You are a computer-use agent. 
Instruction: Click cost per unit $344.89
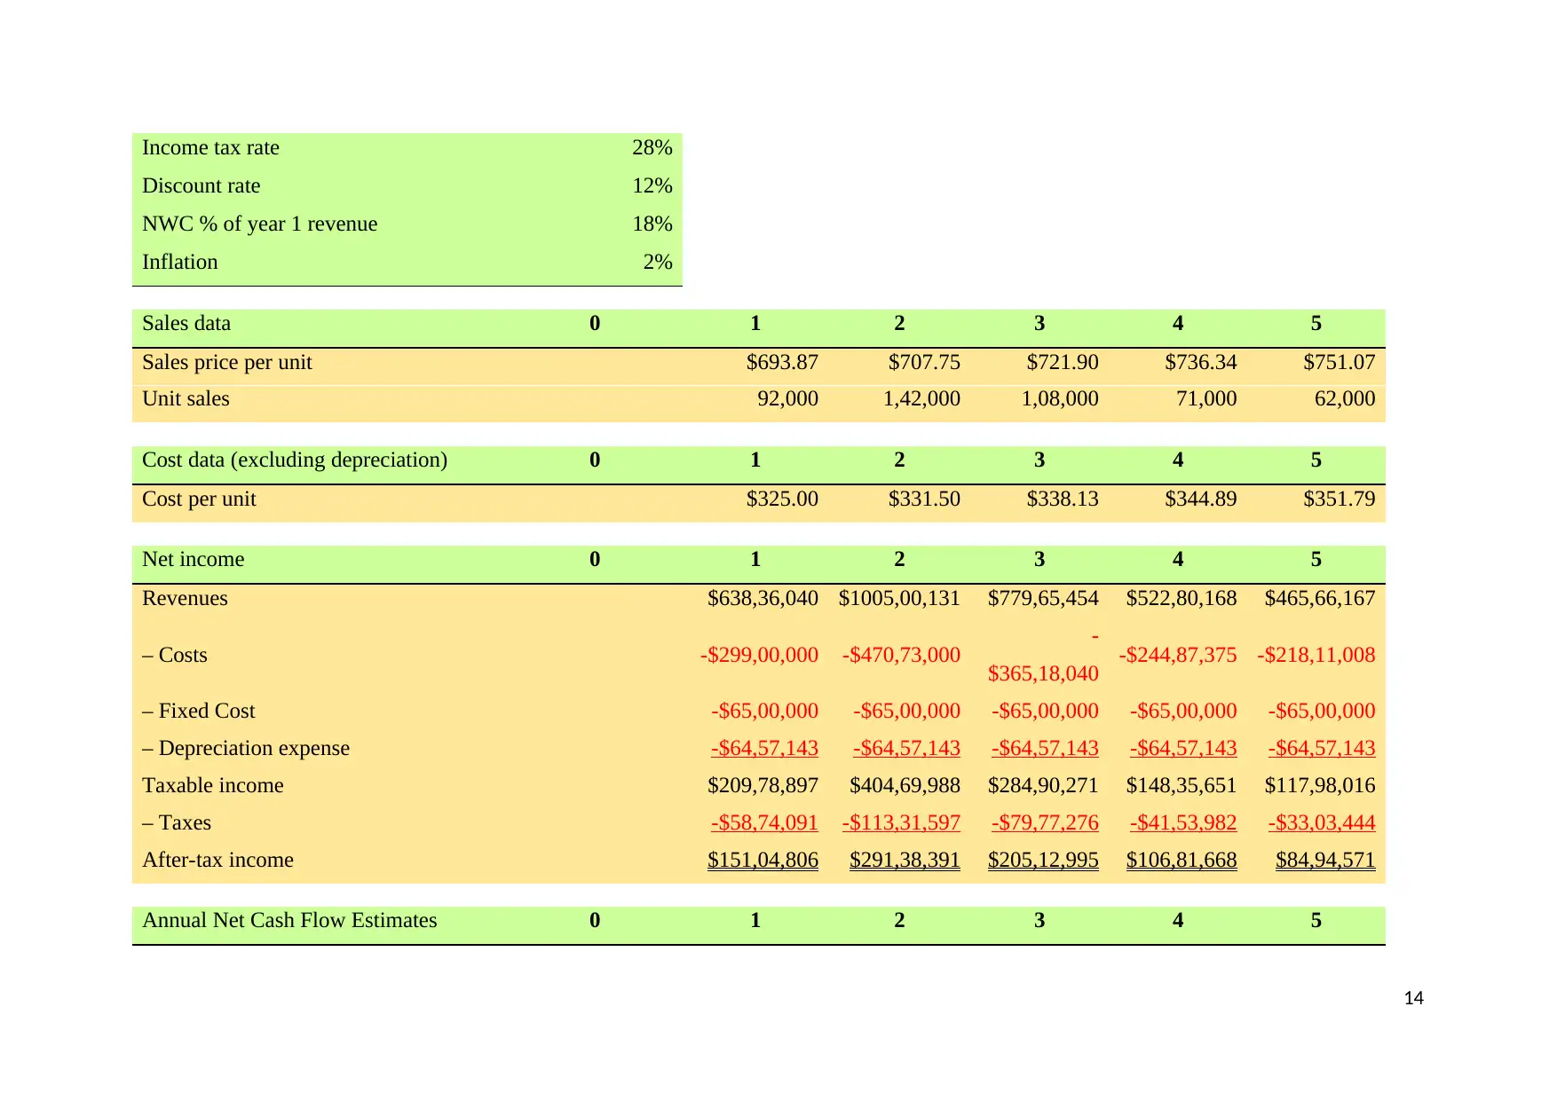1200,499
